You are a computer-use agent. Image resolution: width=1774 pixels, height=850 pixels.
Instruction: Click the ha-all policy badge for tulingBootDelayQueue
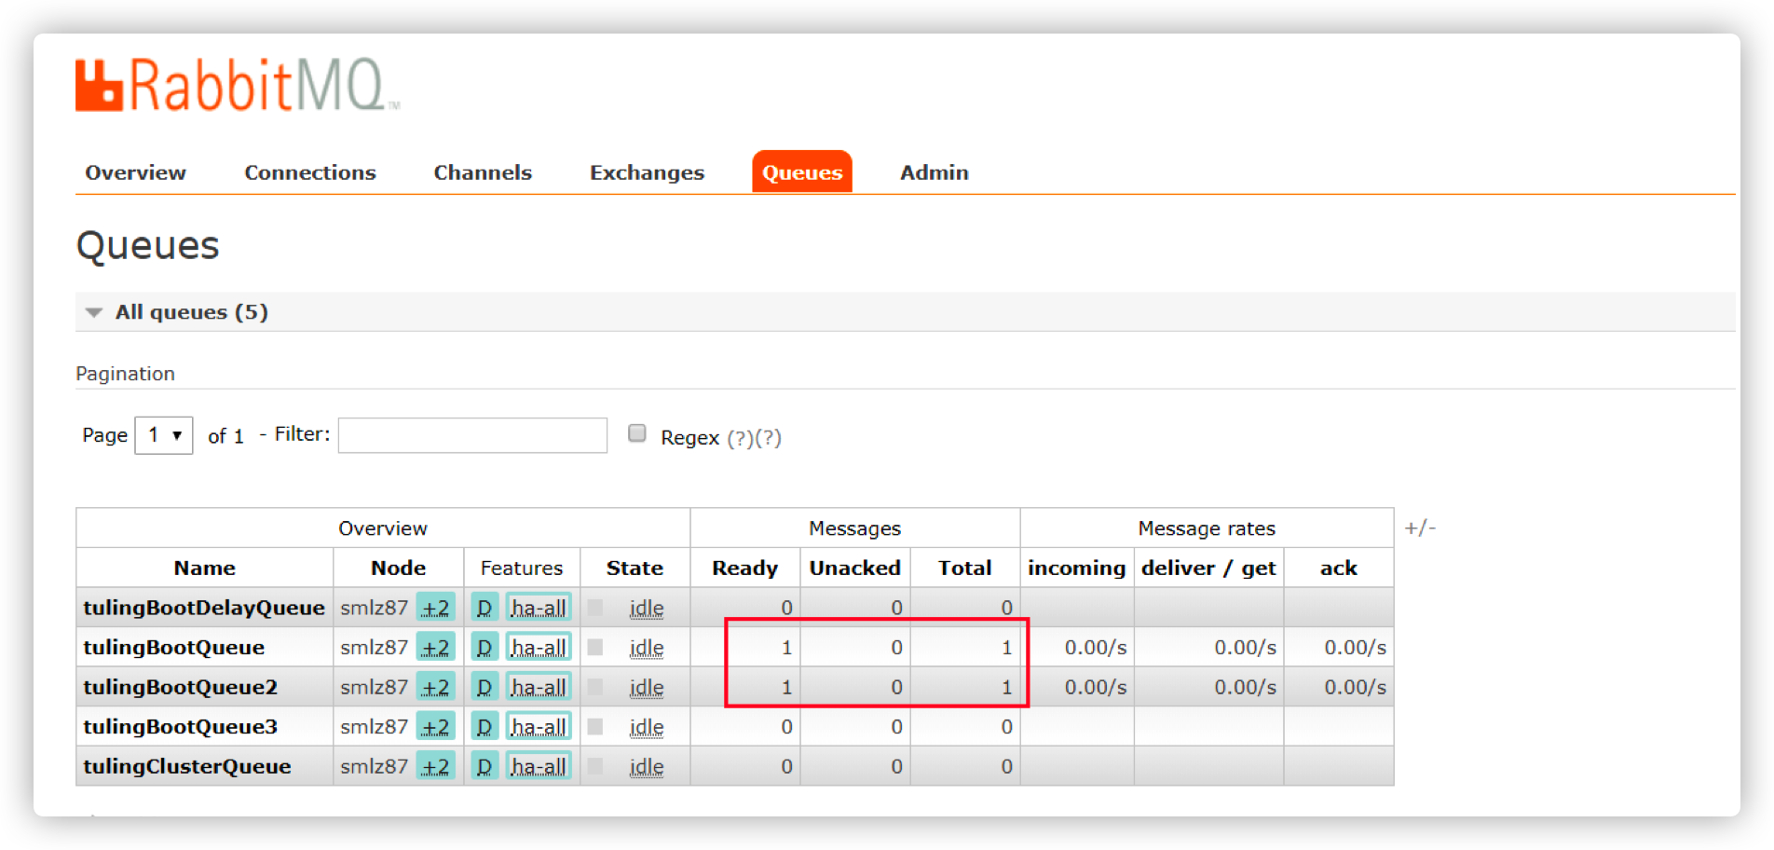pyautogui.click(x=539, y=608)
